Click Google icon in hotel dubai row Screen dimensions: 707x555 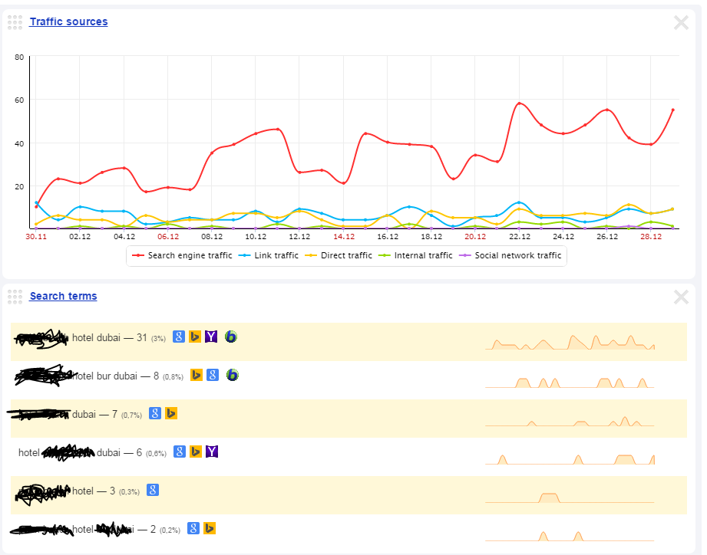click(x=179, y=337)
